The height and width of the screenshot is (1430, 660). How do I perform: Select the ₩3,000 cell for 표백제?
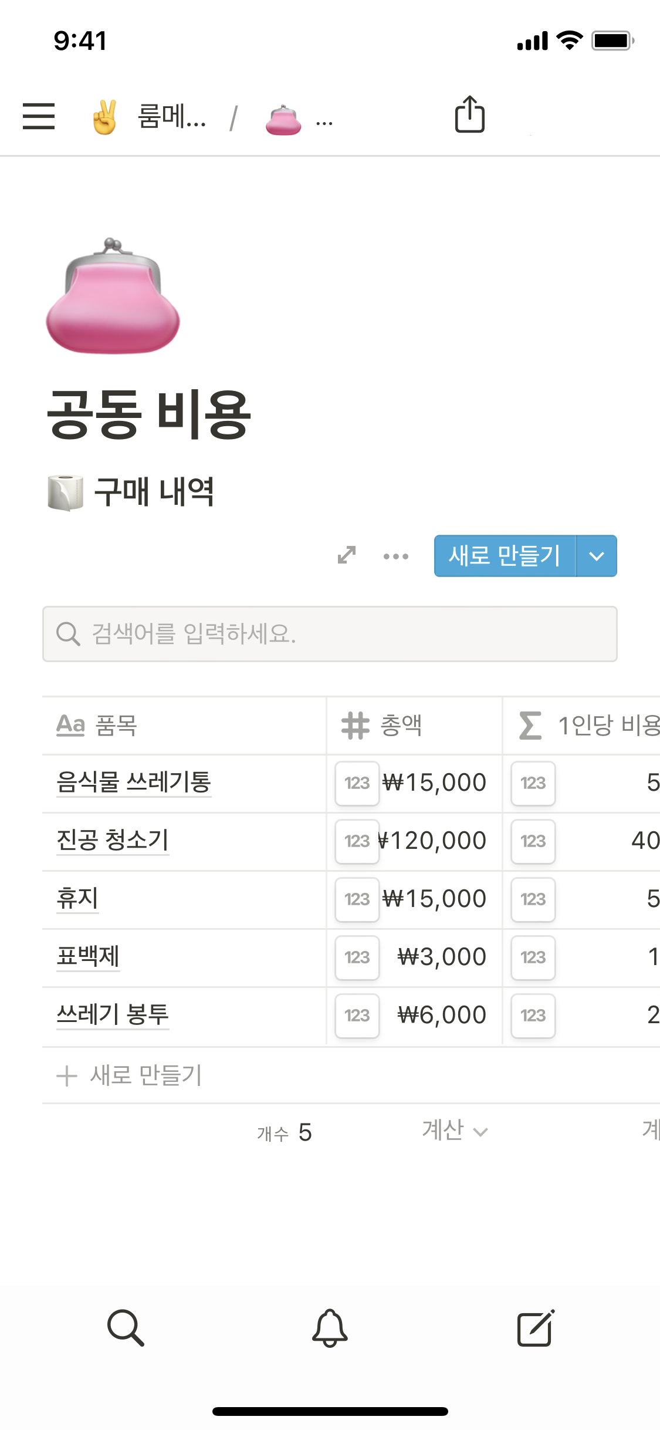tap(441, 957)
